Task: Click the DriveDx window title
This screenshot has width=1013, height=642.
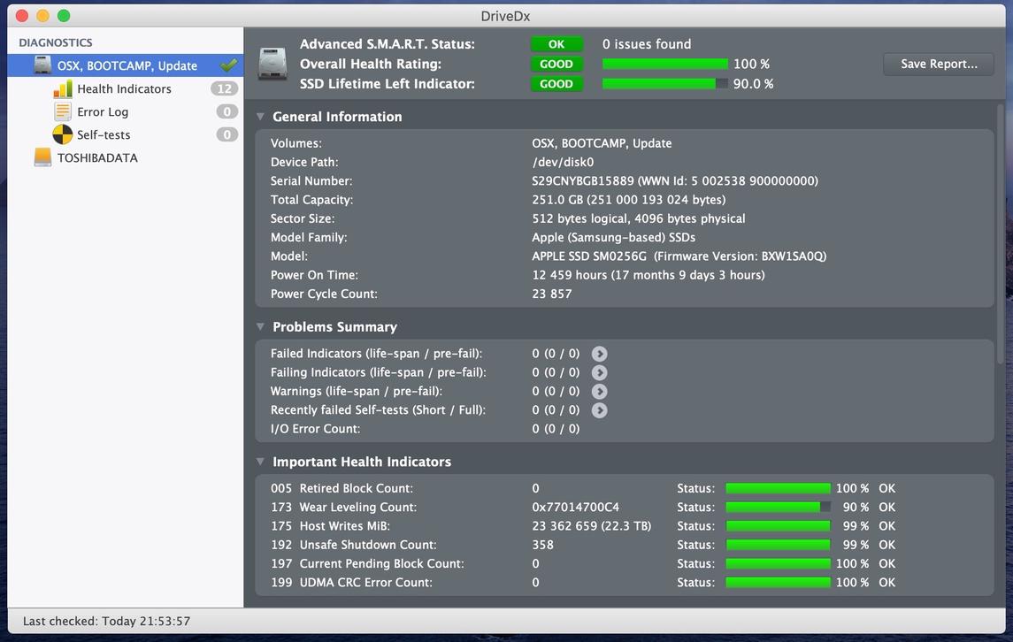Action: (x=506, y=16)
